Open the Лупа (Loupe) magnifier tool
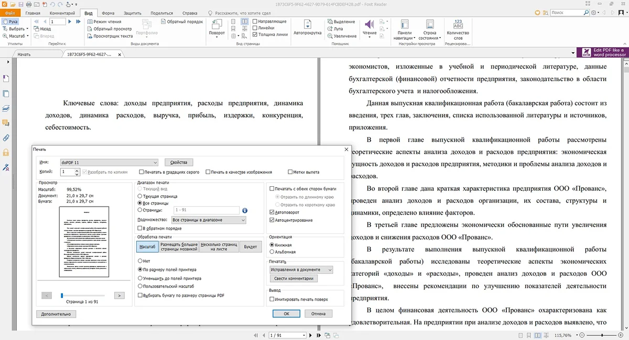This screenshot has width=629, height=340. click(335, 29)
